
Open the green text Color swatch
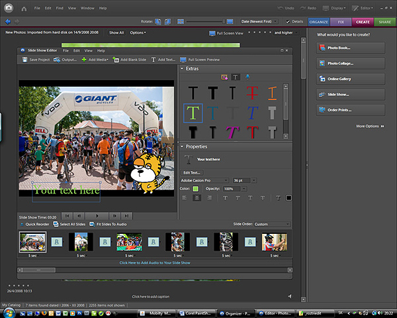[x=196, y=189]
